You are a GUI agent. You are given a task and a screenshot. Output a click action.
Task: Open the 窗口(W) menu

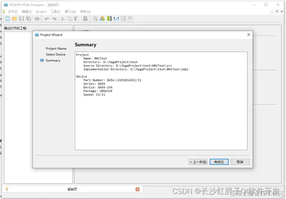pos(70,11)
